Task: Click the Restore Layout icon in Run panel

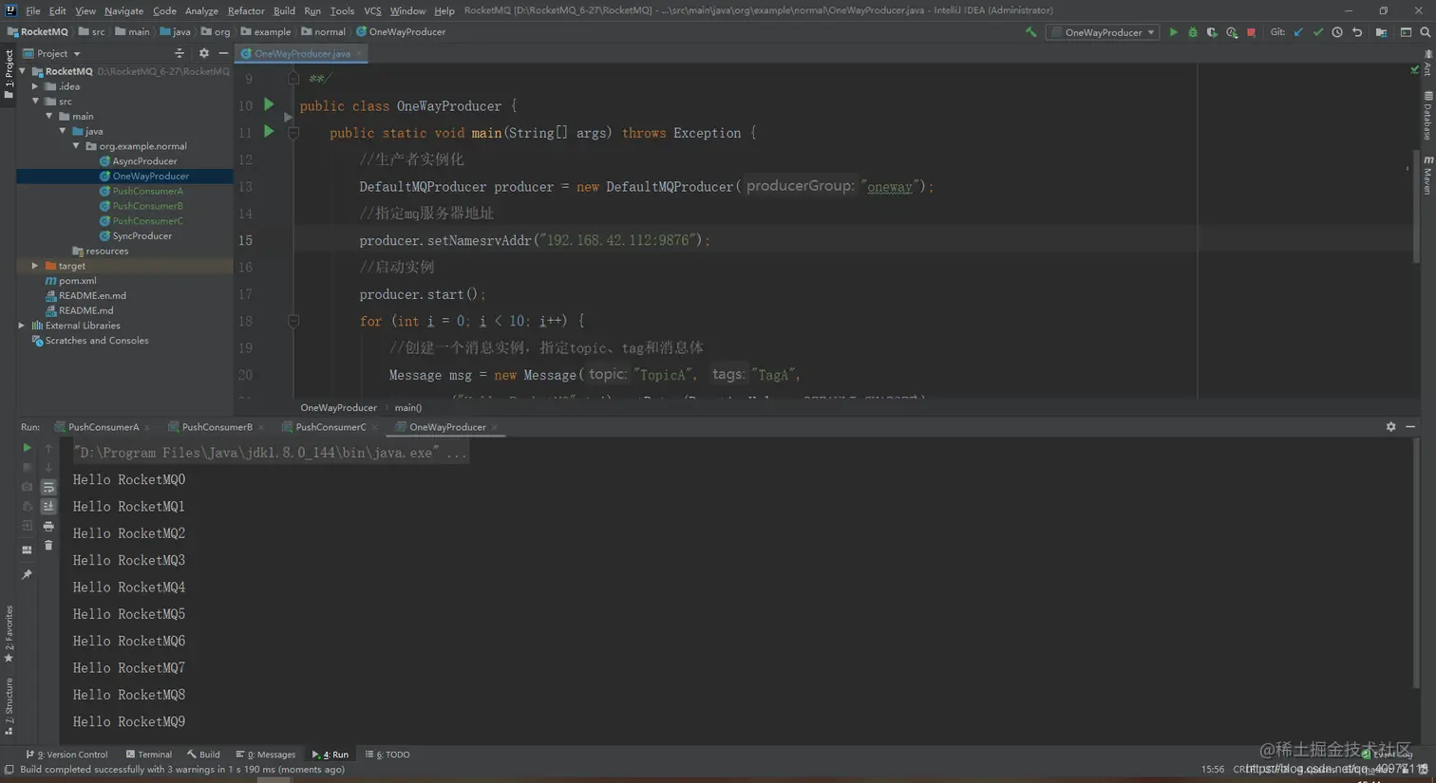Action: (x=27, y=550)
